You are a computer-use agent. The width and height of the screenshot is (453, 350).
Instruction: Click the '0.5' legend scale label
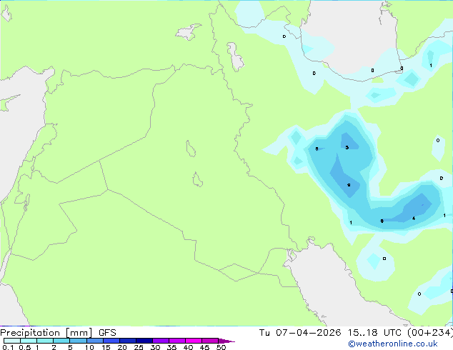pos(24,347)
